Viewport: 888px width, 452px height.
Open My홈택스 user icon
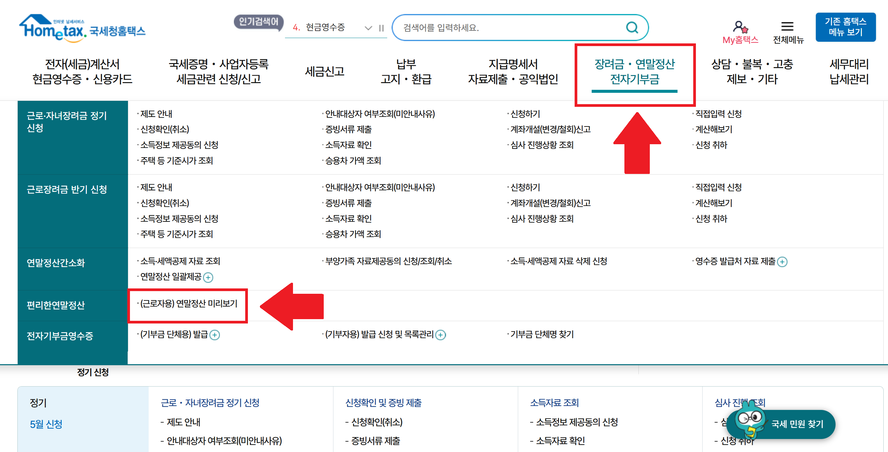tap(740, 27)
